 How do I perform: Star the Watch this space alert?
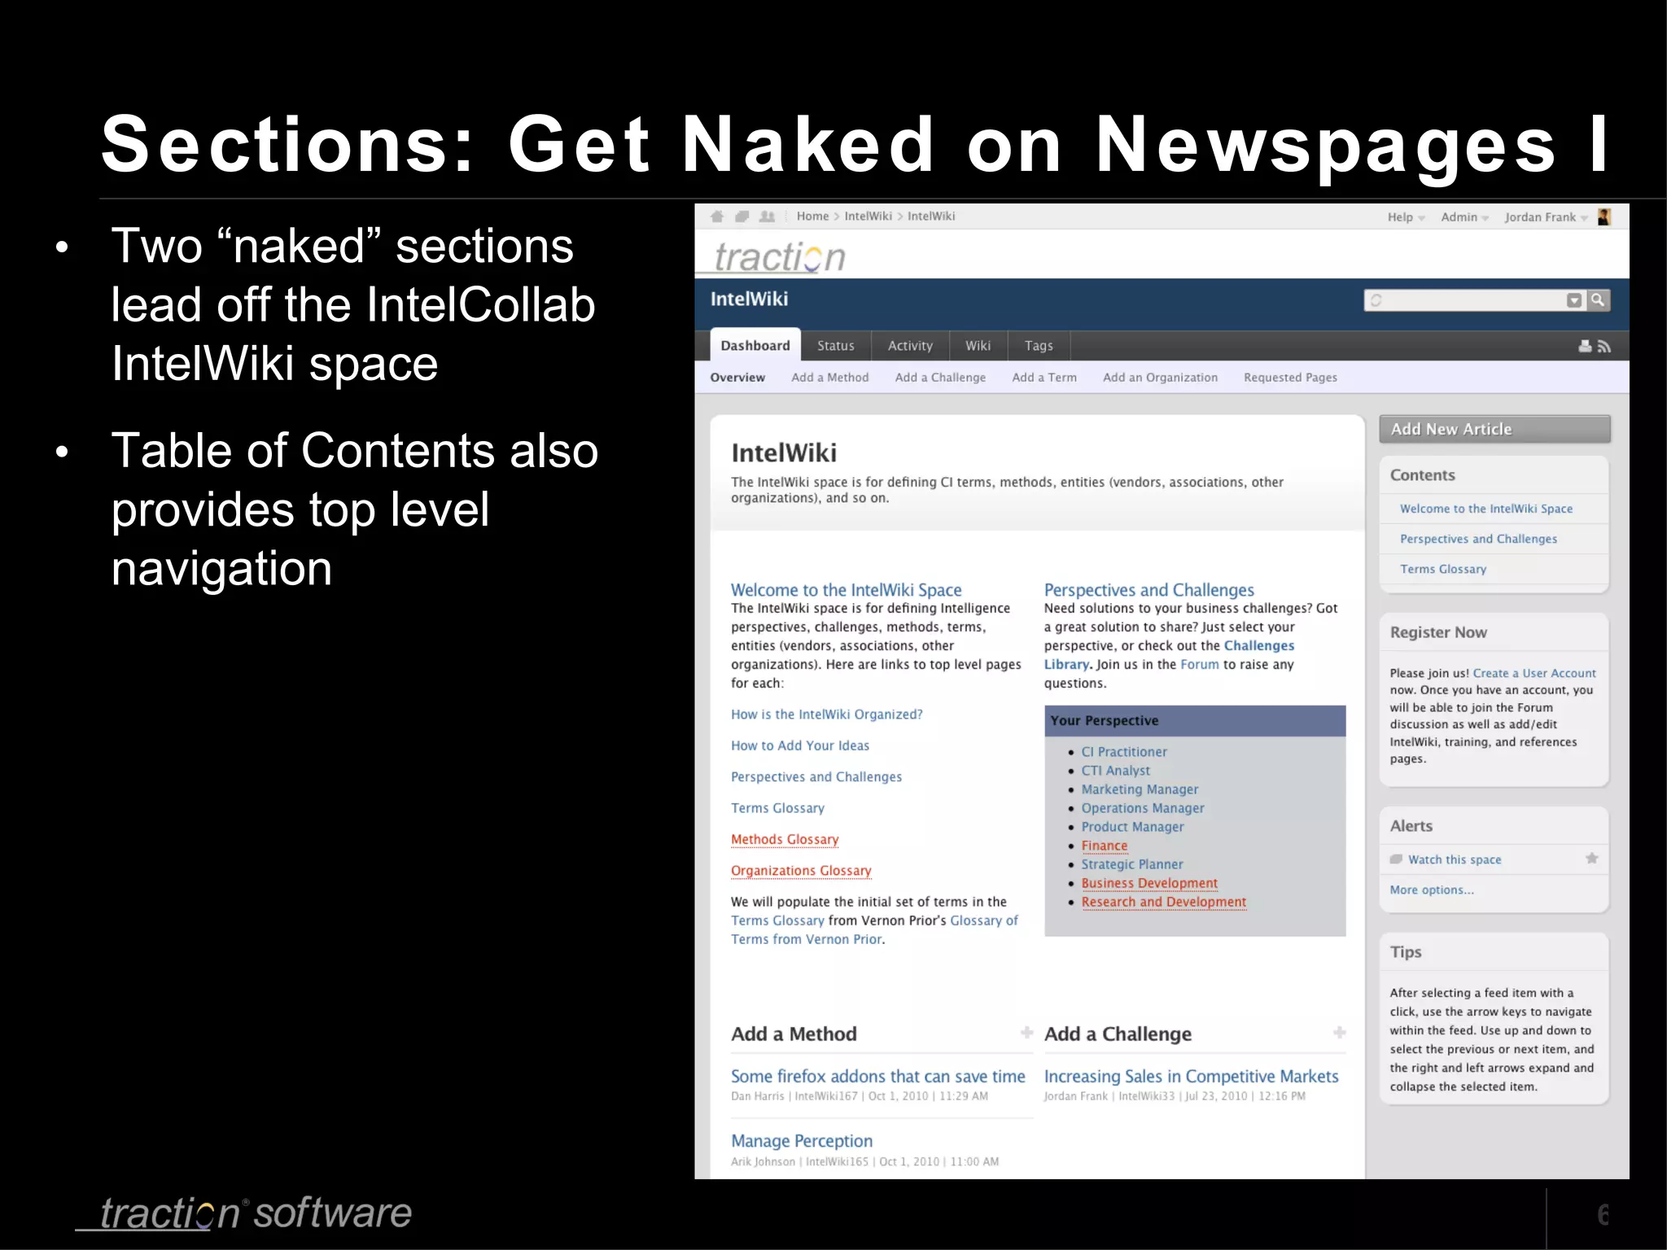[x=1592, y=859]
